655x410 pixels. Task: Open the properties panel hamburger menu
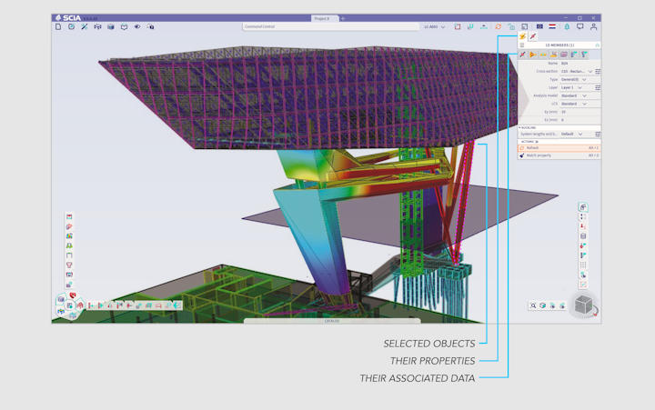coord(522,45)
